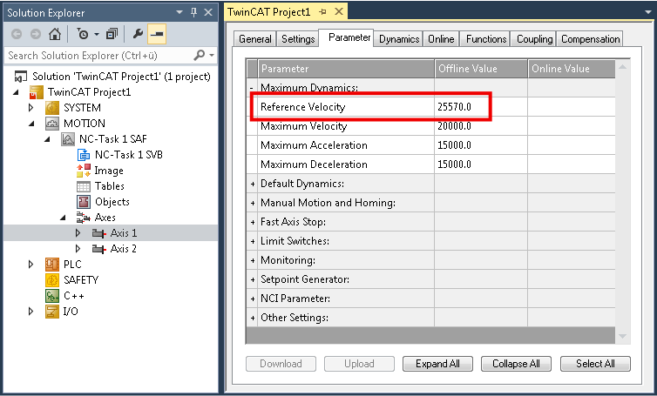The width and height of the screenshot is (657, 396).
Task: Select the Solution 'TwinCAT Project1' node
Action: pos(121,77)
